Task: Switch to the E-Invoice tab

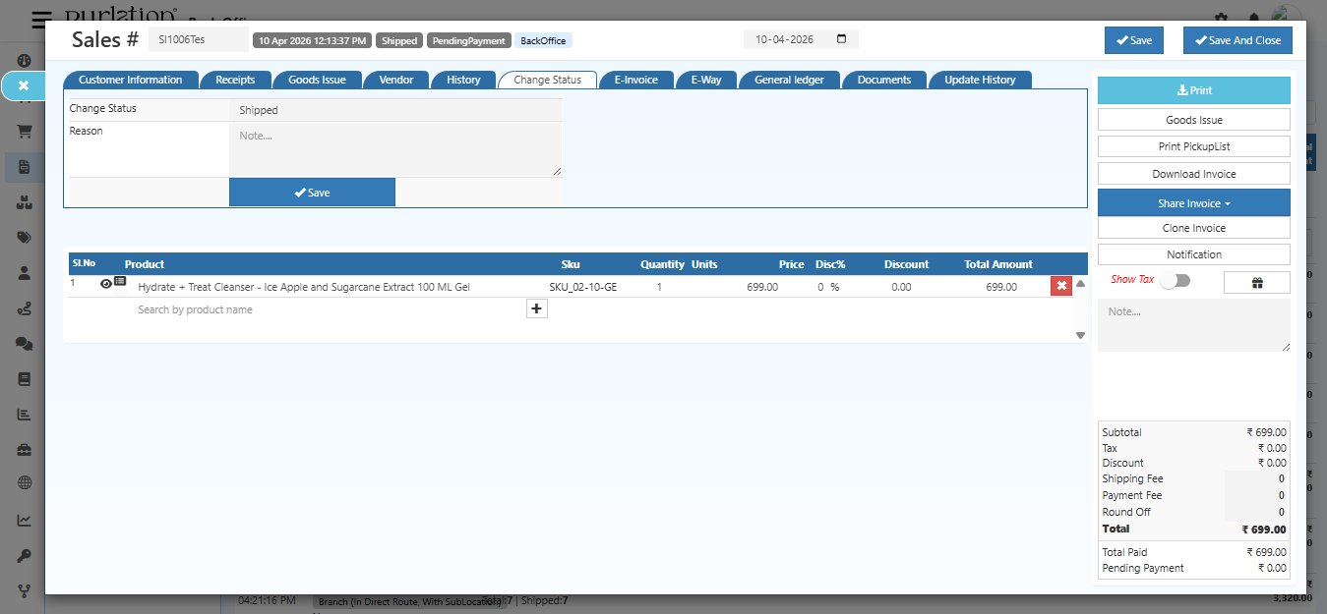Action: 635,80
